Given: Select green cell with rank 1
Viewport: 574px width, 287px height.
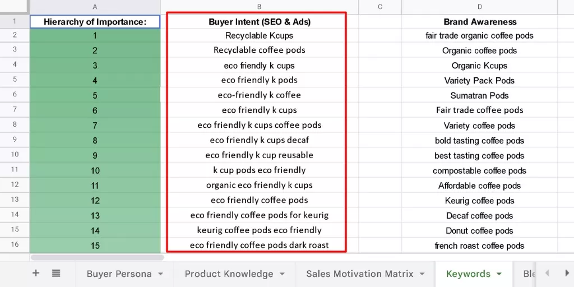Looking at the screenshot, I should (x=95, y=35).
